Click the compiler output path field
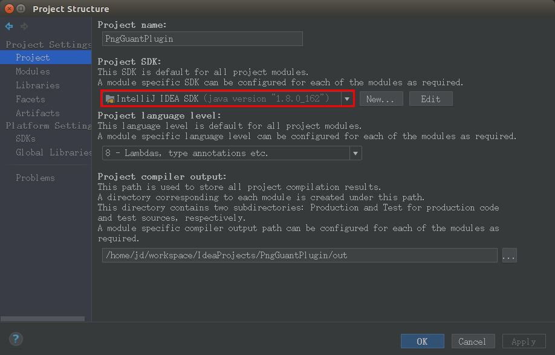Screen dimensions: 555x355 [x=300, y=255]
